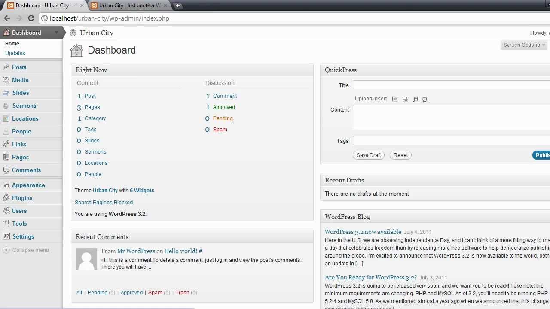Click the Add Media upload icon
Image resolution: width=550 pixels, height=309 pixels.
click(x=425, y=99)
